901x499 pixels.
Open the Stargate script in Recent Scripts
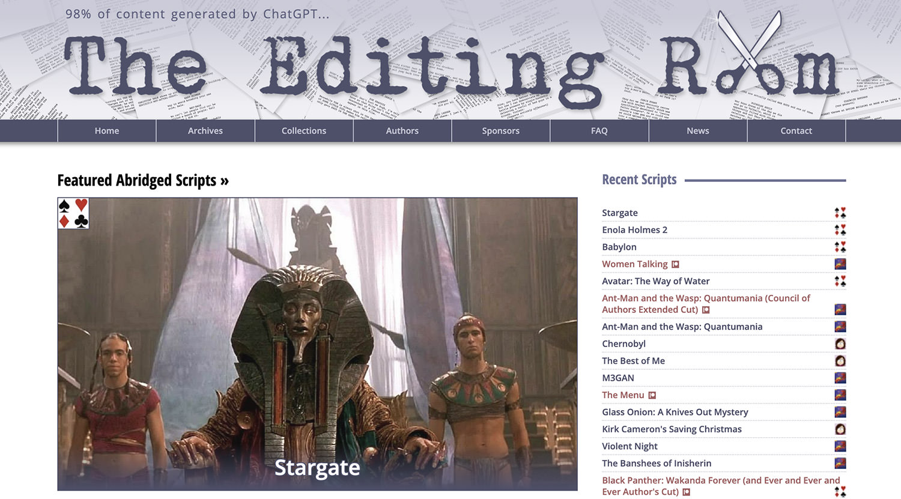coord(620,213)
